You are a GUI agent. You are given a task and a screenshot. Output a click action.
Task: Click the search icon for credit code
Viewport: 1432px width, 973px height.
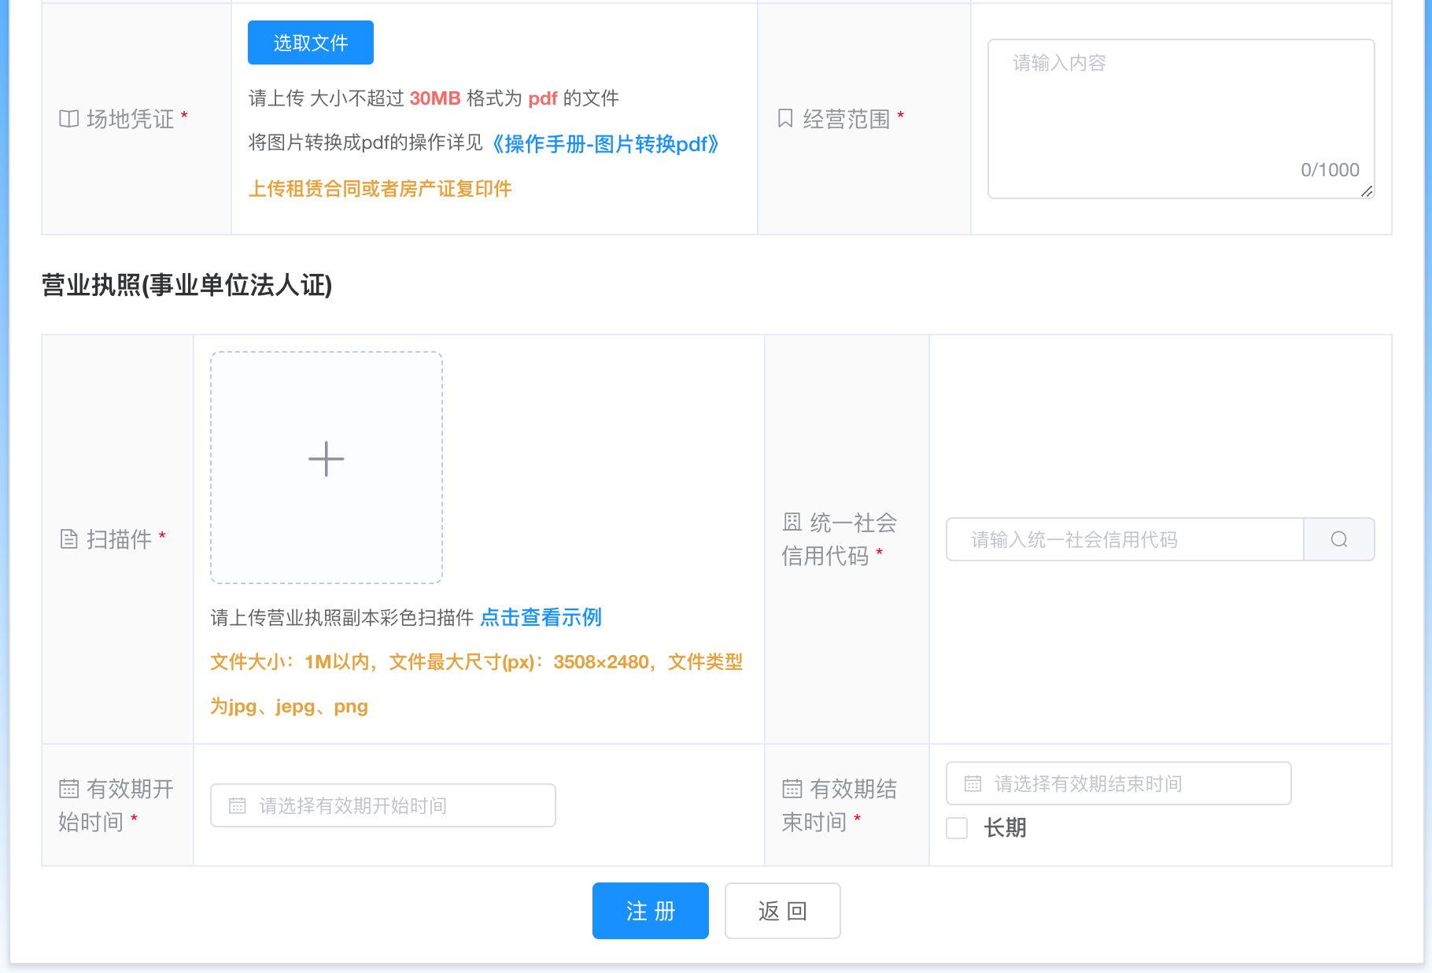(1339, 539)
